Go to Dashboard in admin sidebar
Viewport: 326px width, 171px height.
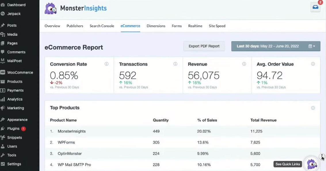pos(16,5)
